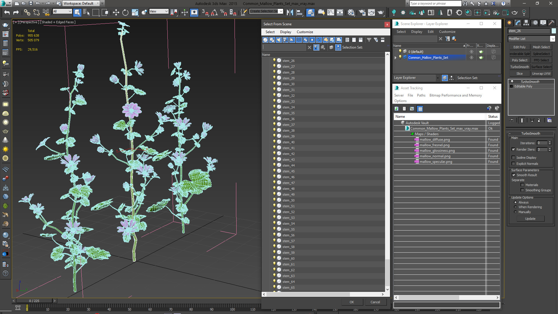Screen dimensions: 558x314
Task: Select the Select and Rotate tool
Action: click(x=125, y=12)
